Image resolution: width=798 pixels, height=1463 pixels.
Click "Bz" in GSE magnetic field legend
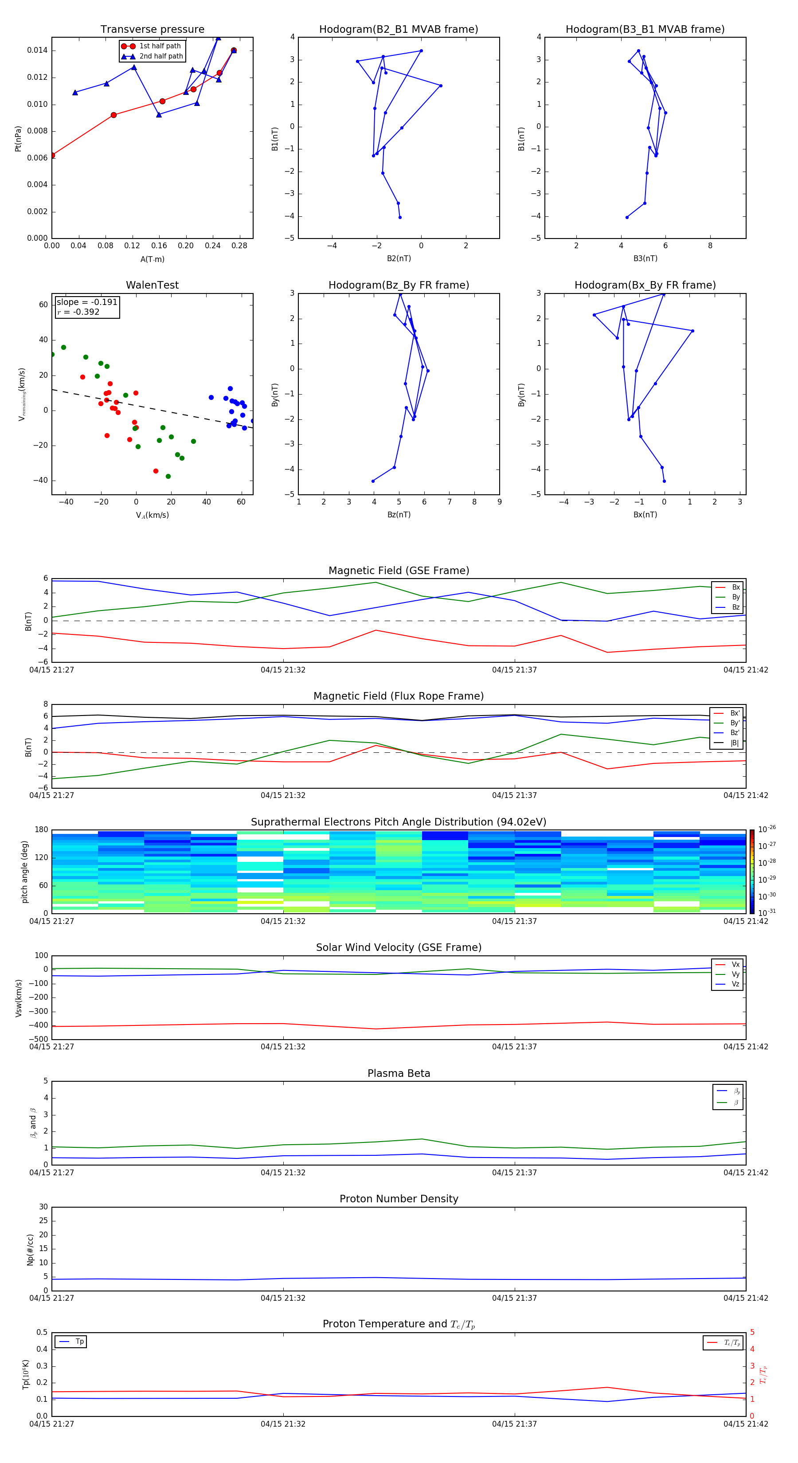(x=728, y=607)
